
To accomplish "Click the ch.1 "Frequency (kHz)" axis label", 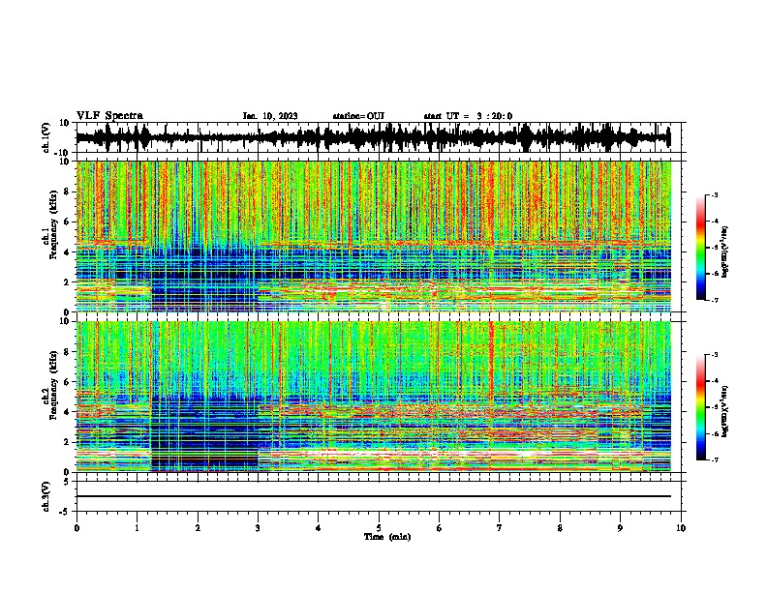I will (x=53, y=226).
